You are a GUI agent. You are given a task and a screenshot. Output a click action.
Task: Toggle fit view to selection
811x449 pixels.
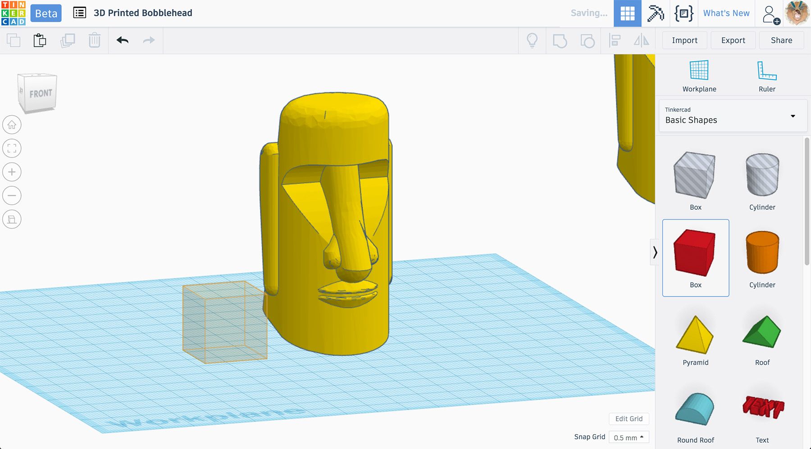pyautogui.click(x=12, y=148)
